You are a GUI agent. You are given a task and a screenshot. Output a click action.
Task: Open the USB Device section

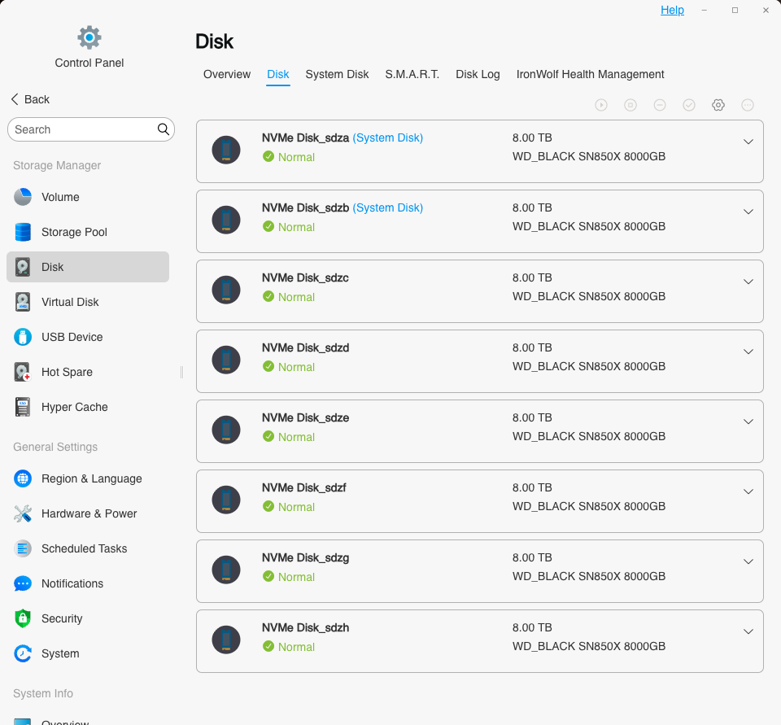(x=88, y=337)
